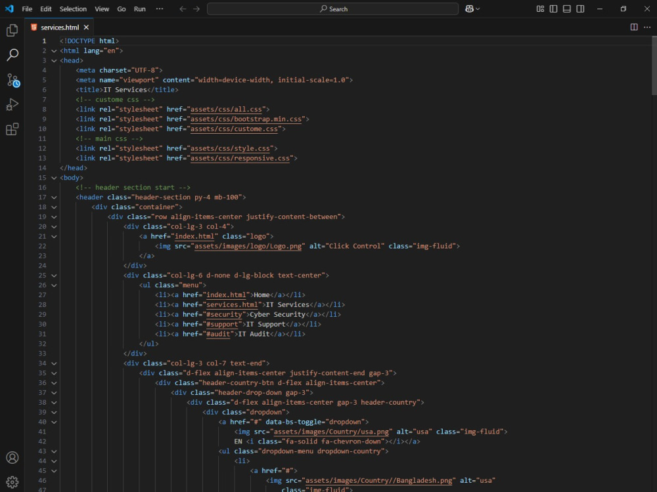The width and height of the screenshot is (657, 492).
Task: Toggle the Primary Side Bar
Action: click(553, 9)
